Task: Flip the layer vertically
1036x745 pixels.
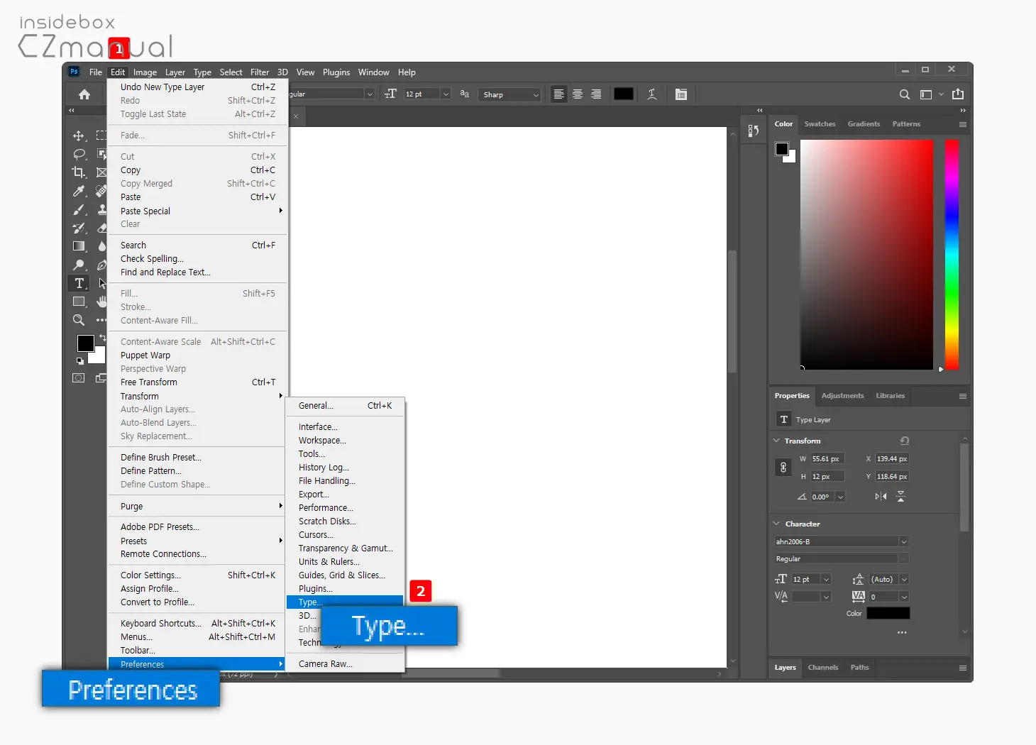Action: [901, 497]
